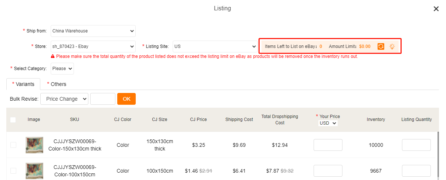Screen dimensions: 446x180
Task: Open the 100x150cm variant thumbnail
Action: pyautogui.click(x=34, y=171)
